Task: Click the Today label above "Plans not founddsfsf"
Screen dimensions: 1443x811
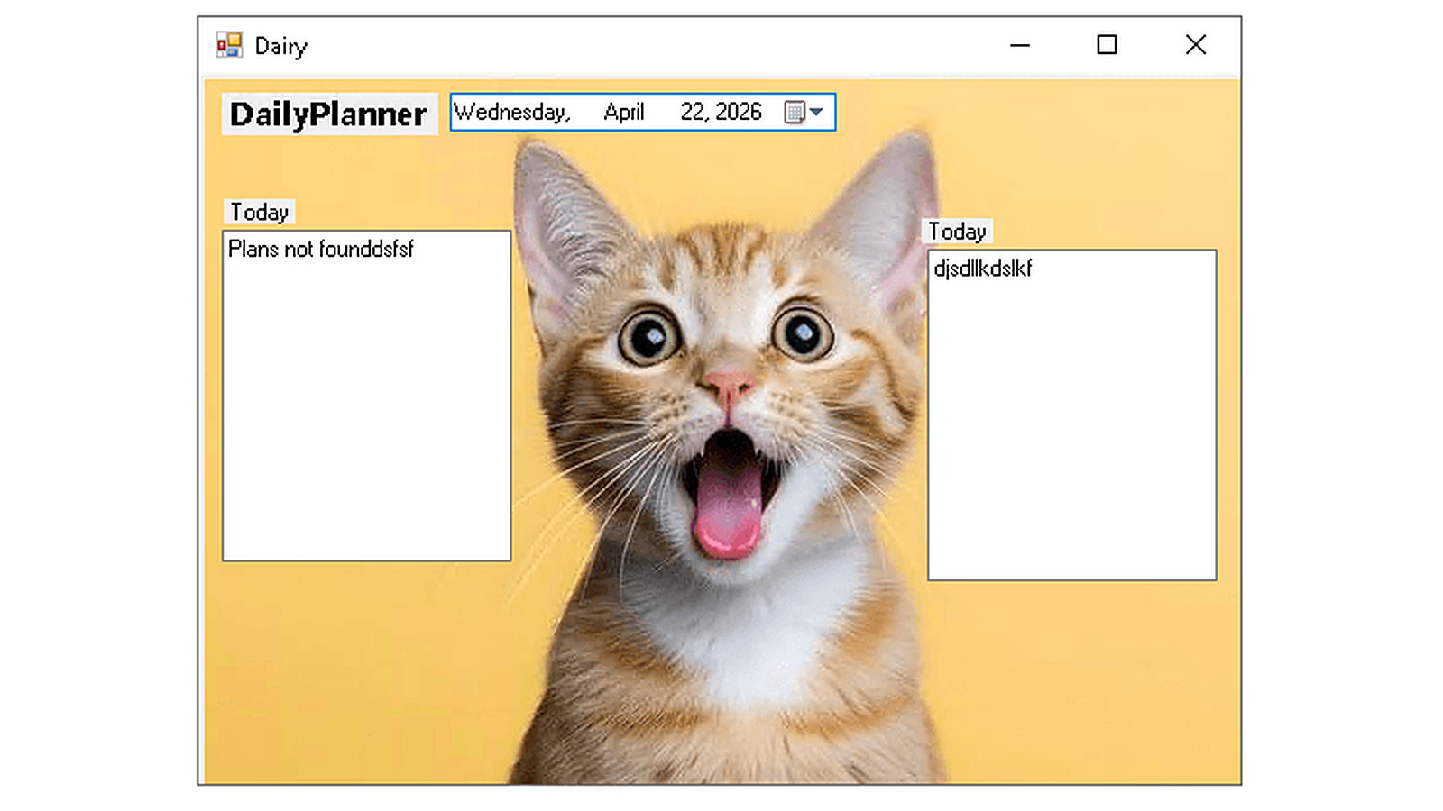Action: tap(260, 212)
